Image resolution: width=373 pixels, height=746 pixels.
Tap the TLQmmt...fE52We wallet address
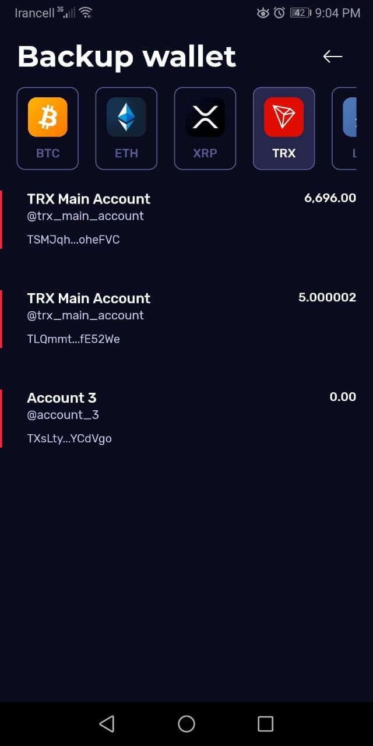click(x=73, y=339)
